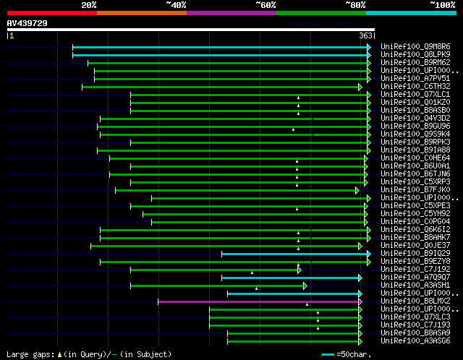Screen dimensions: 463x360
Task: Open hit UniRef100_Q8LPK9
Action: [x=415, y=54]
